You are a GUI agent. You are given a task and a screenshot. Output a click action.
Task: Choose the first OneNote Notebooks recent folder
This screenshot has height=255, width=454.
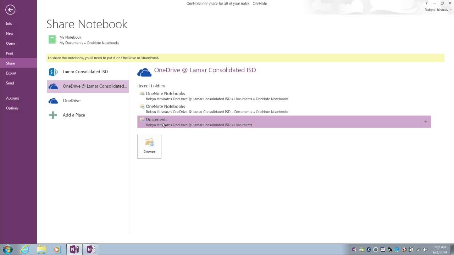coord(284,96)
